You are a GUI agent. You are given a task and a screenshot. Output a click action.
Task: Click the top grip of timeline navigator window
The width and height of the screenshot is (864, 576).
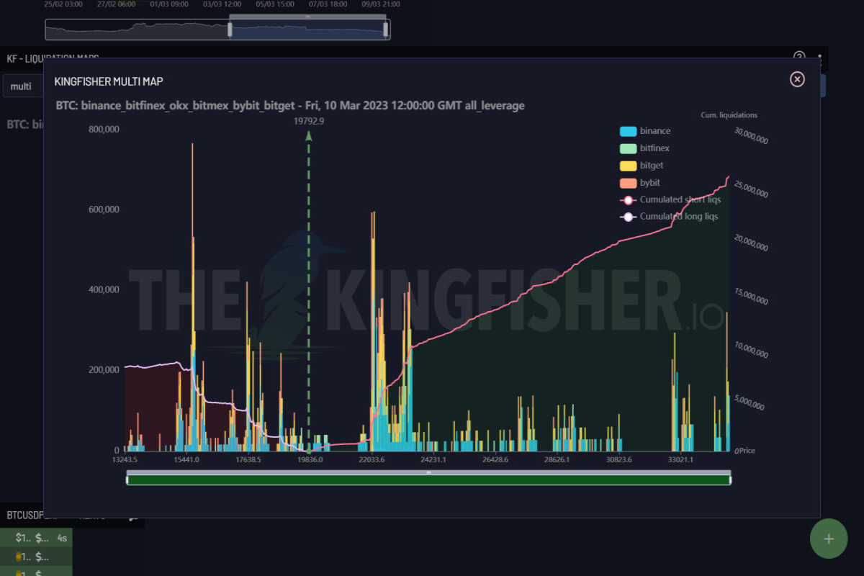coord(308,16)
